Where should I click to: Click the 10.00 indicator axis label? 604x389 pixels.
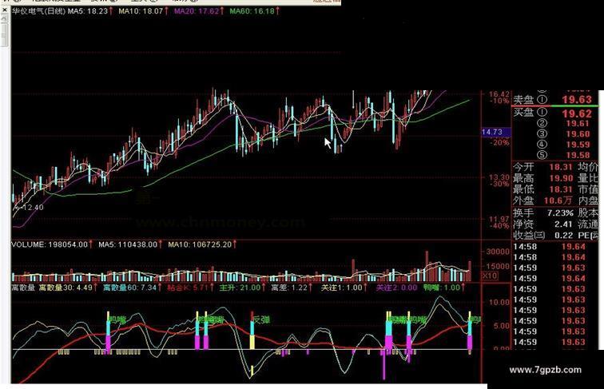499,302
